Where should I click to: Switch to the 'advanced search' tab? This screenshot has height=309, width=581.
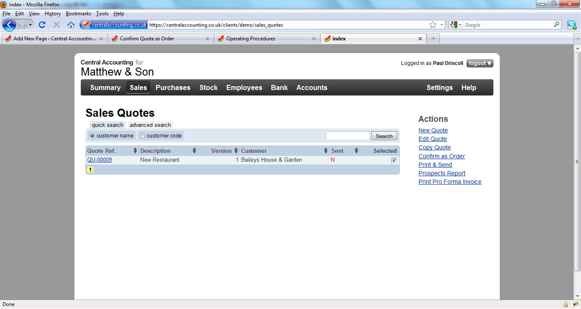[x=150, y=125]
